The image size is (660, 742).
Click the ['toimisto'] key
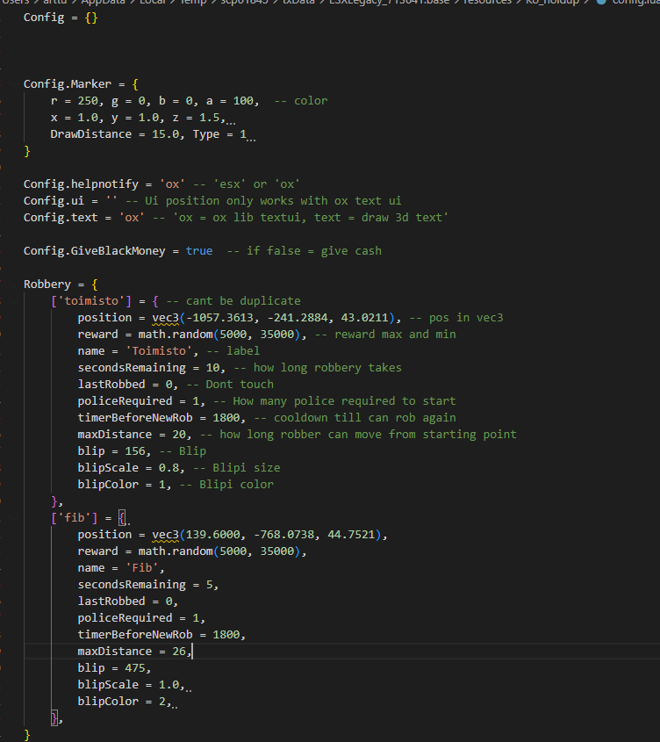[x=91, y=301]
